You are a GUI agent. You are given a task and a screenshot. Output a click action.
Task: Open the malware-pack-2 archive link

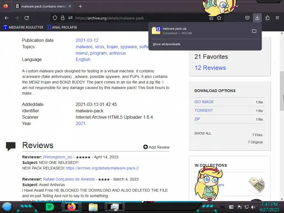click(x=102, y=168)
